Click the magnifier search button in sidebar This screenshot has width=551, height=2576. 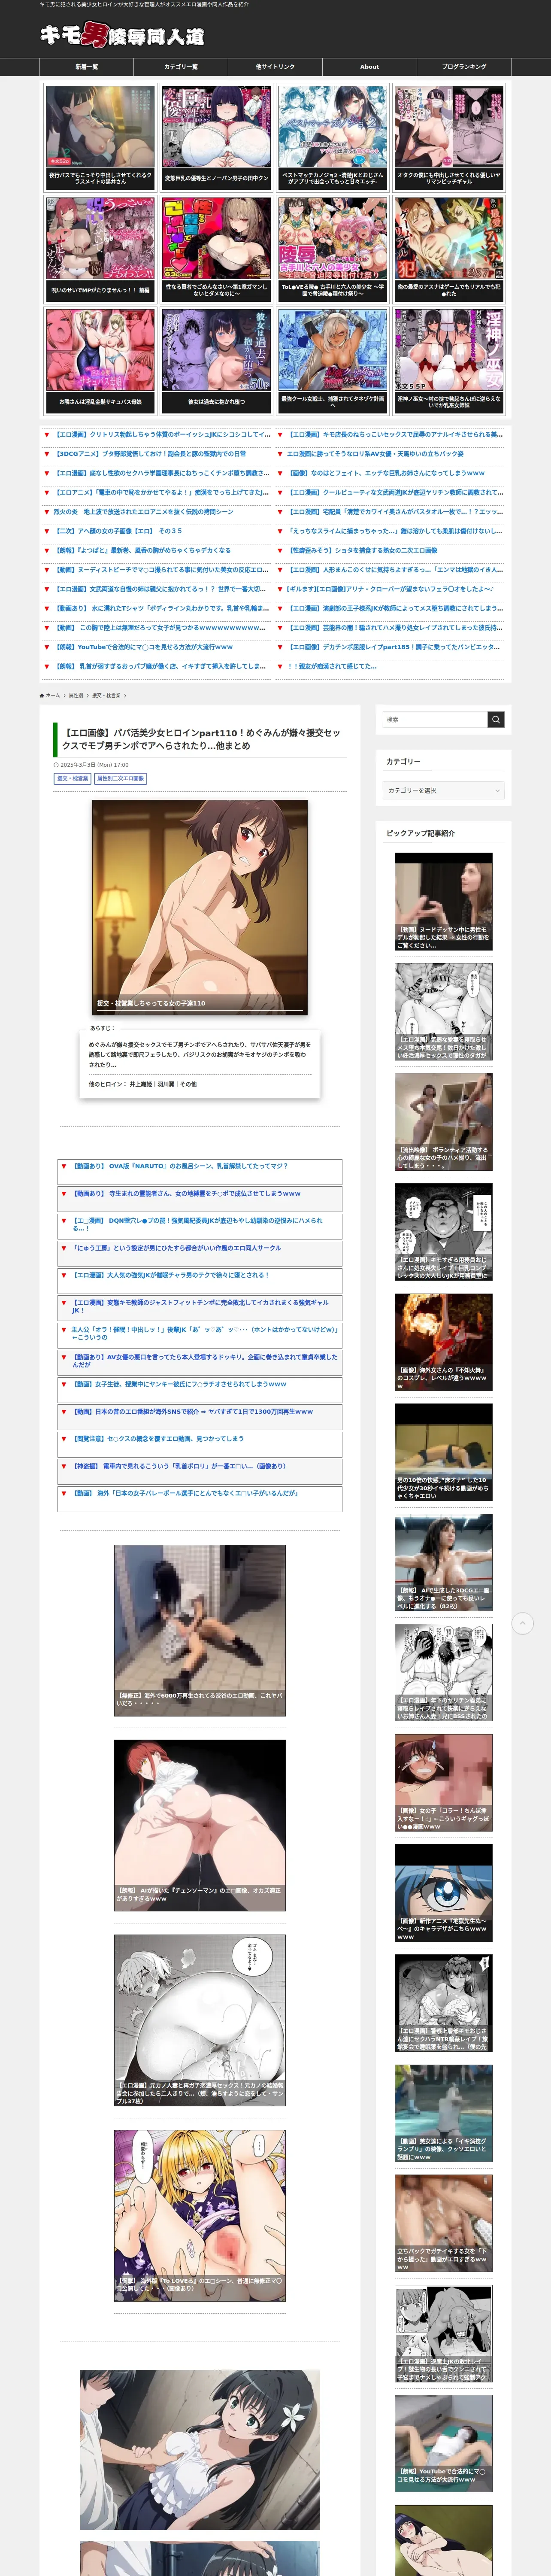coord(496,719)
